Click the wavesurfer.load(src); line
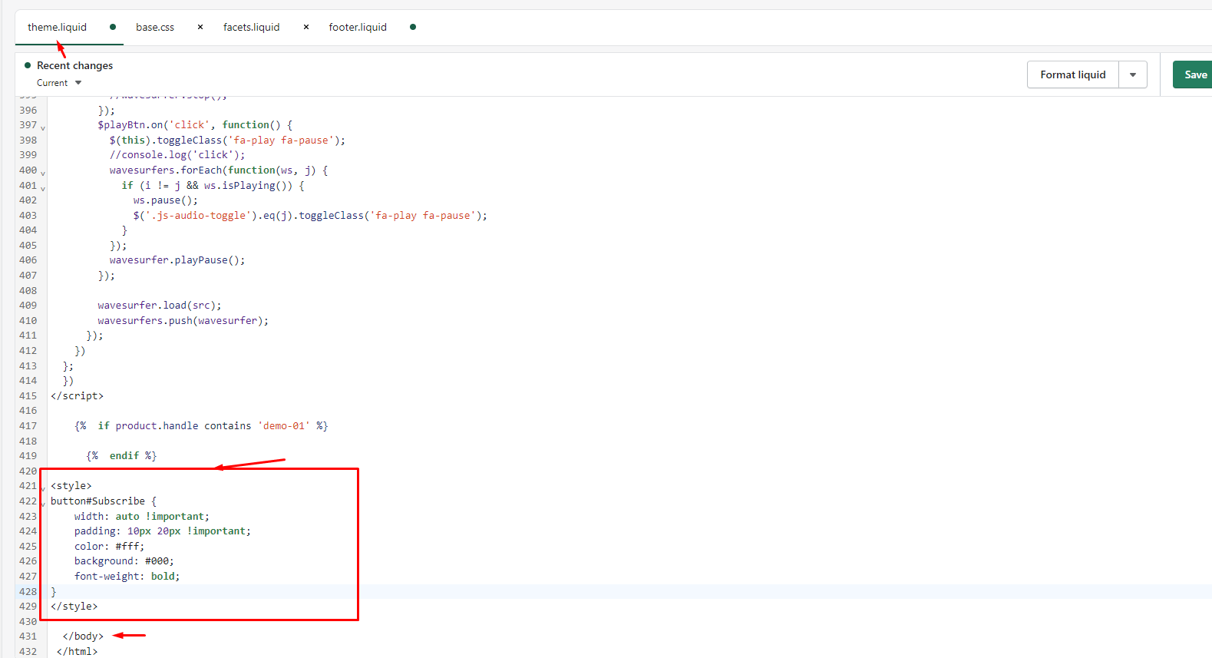The height and width of the screenshot is (658, 1212). 160,306
